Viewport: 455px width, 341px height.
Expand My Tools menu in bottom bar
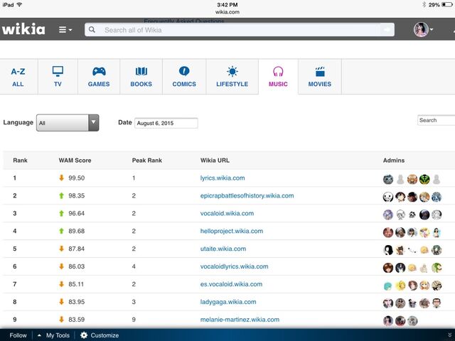[x=54, y=335]
